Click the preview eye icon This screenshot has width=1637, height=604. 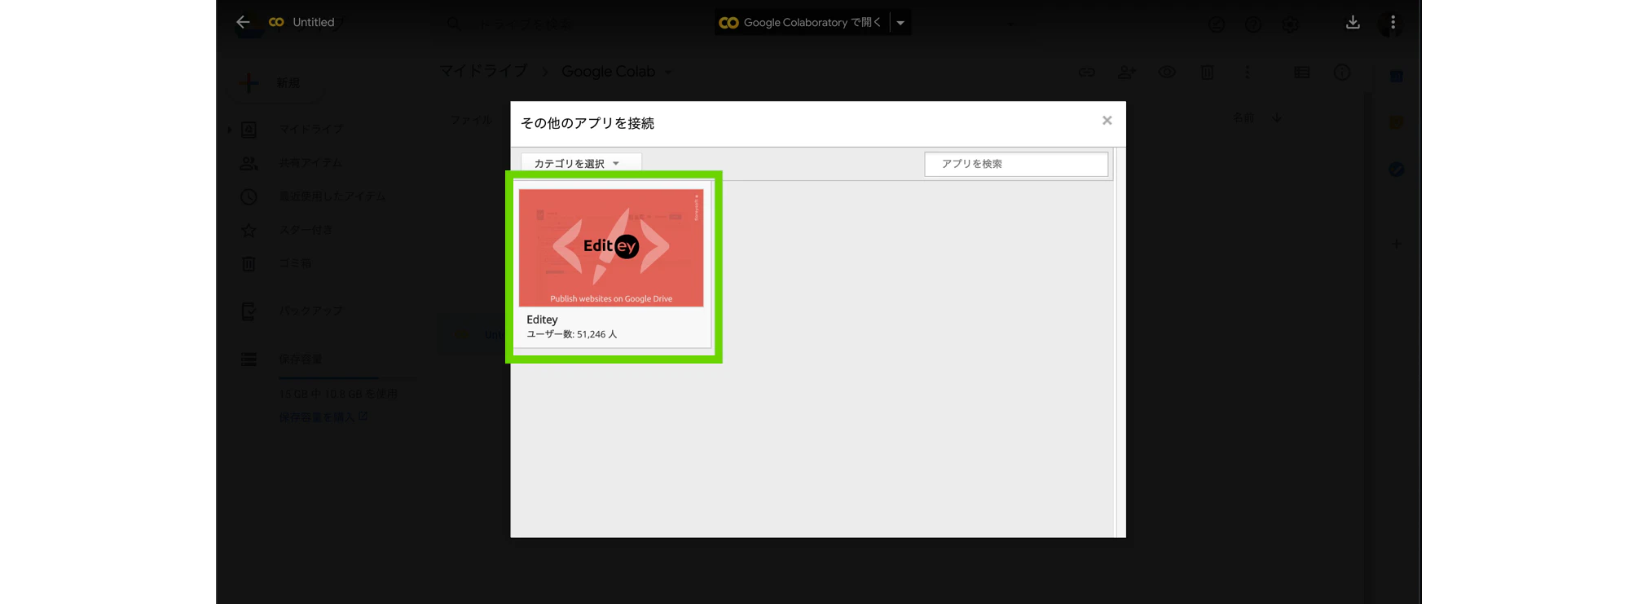click(1167, 73)
